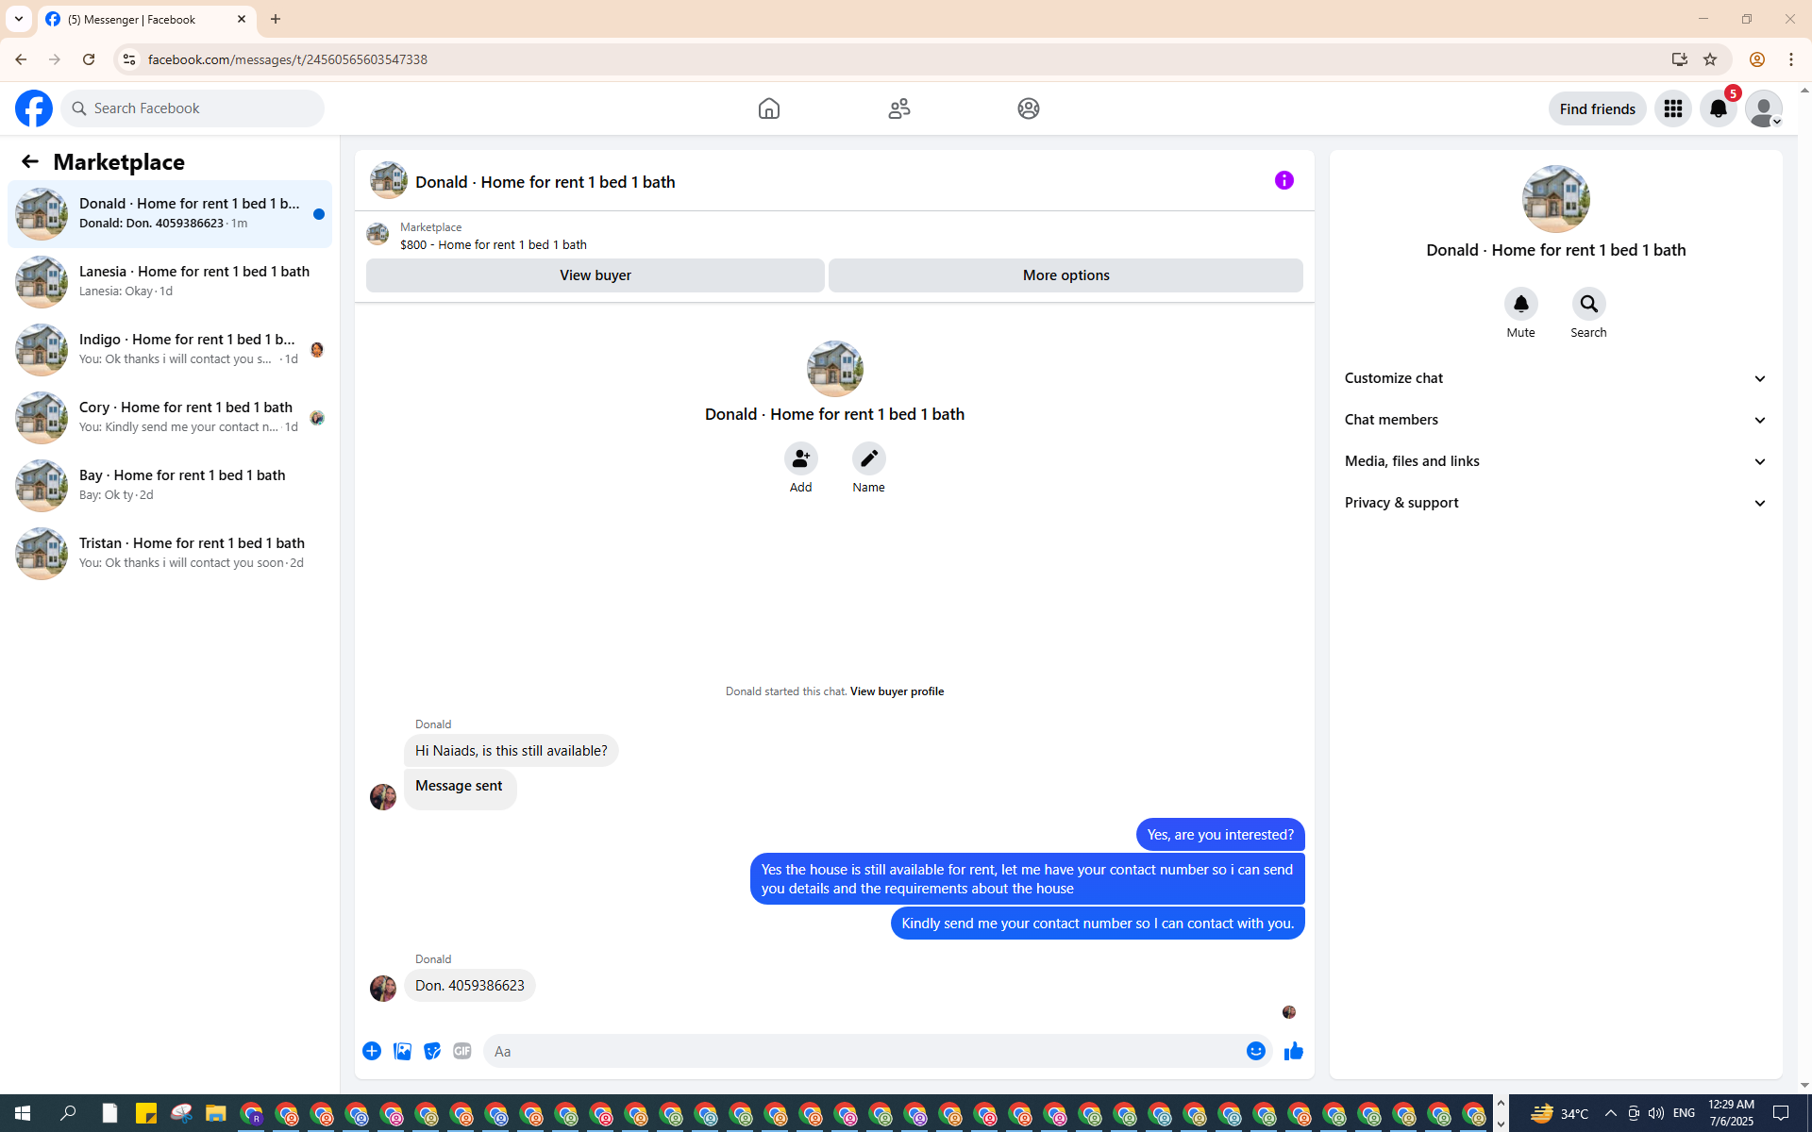The width and height of the screenshot is (1812, 1132).
Task: Attach a photo using the image icon
Action: coord(402,1051)
